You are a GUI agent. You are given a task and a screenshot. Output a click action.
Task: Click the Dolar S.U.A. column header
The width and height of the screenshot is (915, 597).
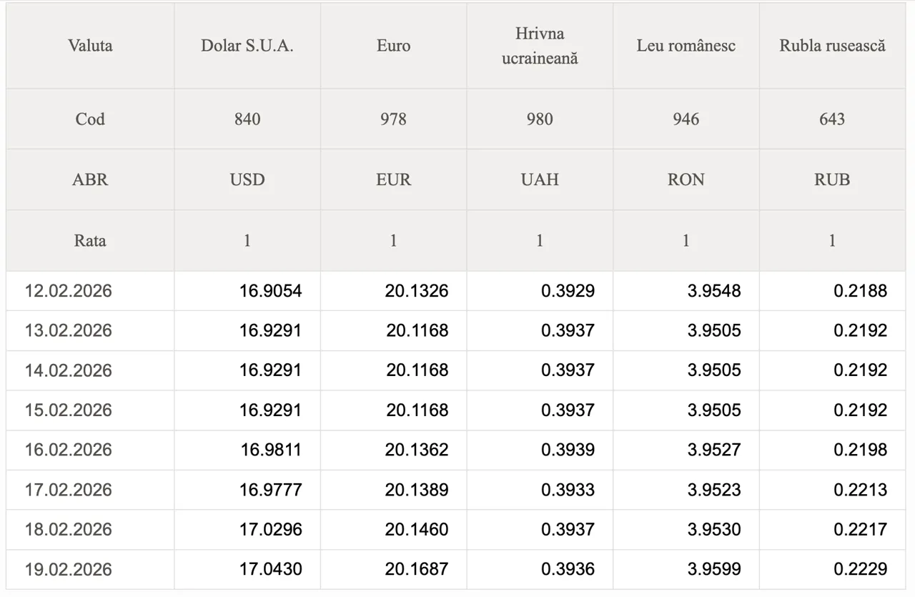tap(247, 46)
